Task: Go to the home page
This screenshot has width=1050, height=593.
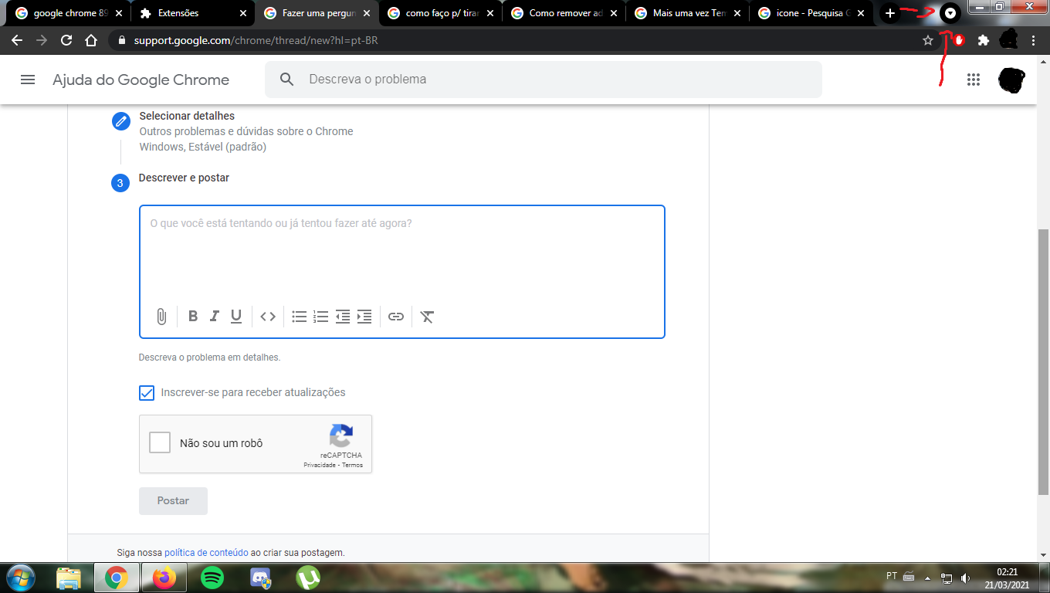Action: coord(91,40)
